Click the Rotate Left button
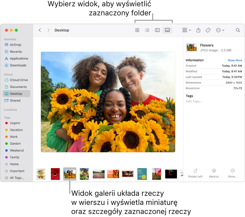The height and width of the screenshot is (217, 245). pos(195,173)
